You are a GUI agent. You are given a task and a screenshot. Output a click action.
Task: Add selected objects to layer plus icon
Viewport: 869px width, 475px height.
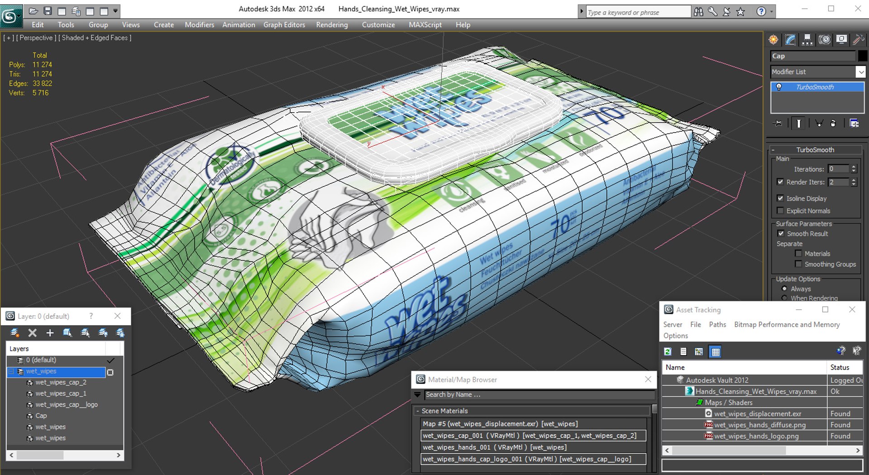pos(50,333)
